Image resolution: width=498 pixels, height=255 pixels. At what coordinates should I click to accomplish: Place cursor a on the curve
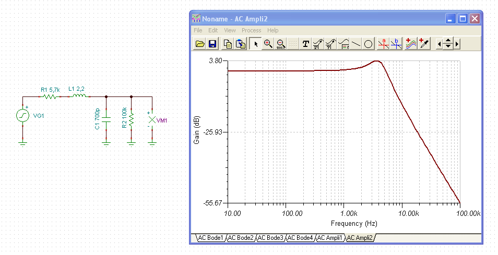[383, 44]
